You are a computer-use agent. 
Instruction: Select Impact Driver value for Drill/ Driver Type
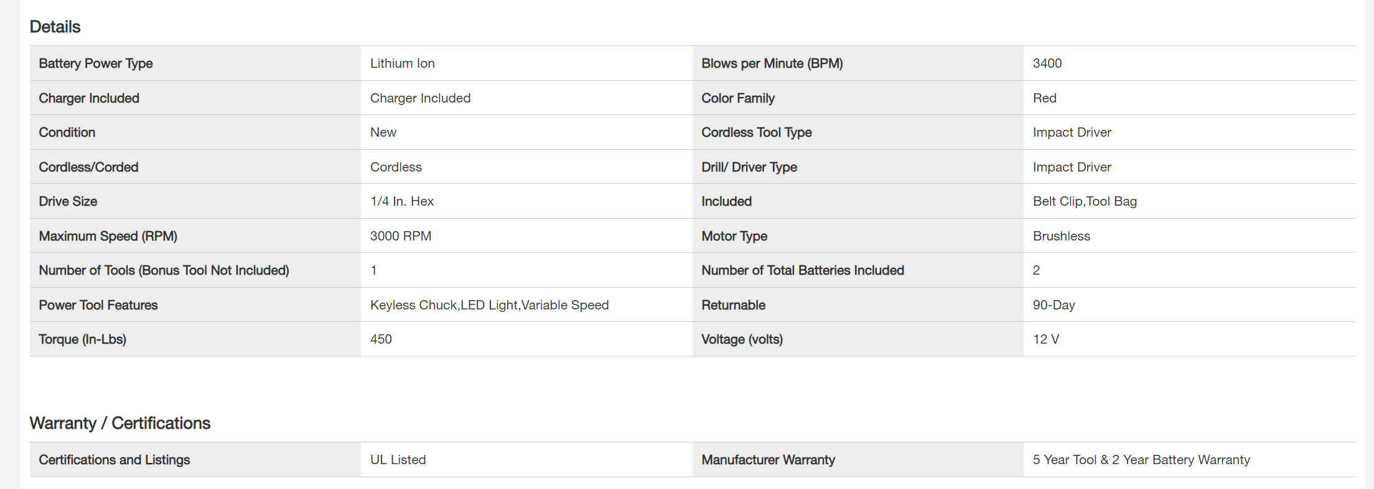pos(1072,167)
